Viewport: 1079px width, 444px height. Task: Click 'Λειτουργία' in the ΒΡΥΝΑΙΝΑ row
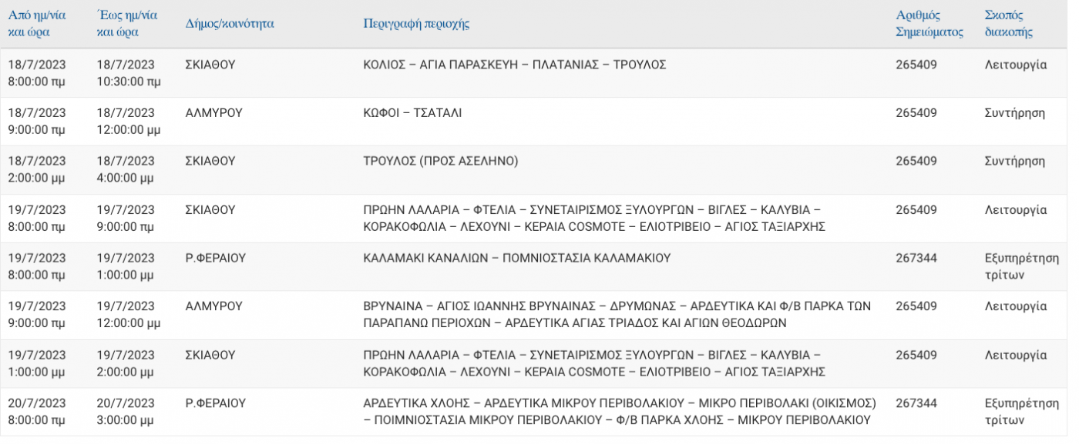1016,307
